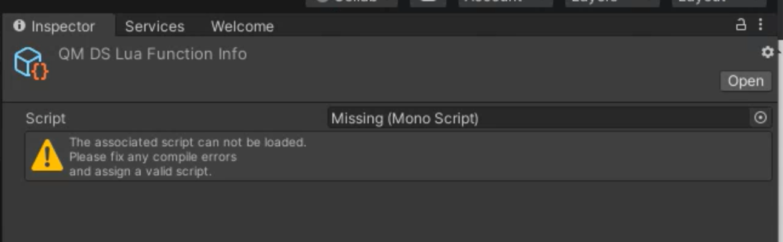The width and height of the screenshot is (783, 242).
Task: Open the Layout dropdown
Action: (719, 2)
